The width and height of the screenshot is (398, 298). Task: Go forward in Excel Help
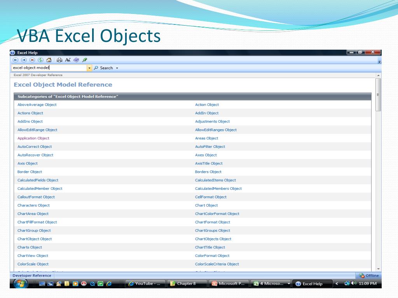tap(24, 60)
